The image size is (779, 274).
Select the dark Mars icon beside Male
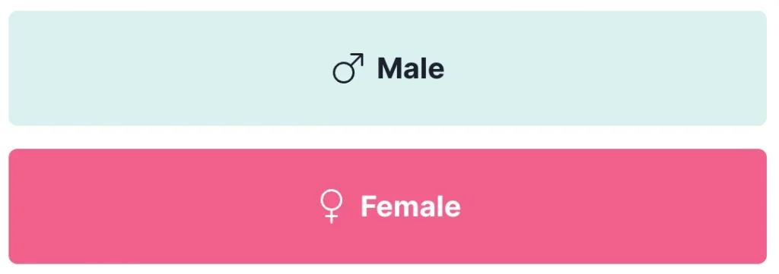[348, 68]
